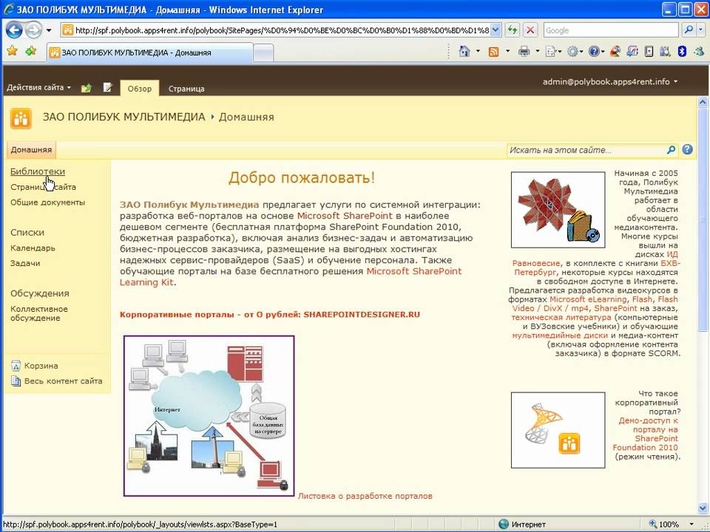Open Общие документы library link
The image size is (710, 532).
(47, 202)
